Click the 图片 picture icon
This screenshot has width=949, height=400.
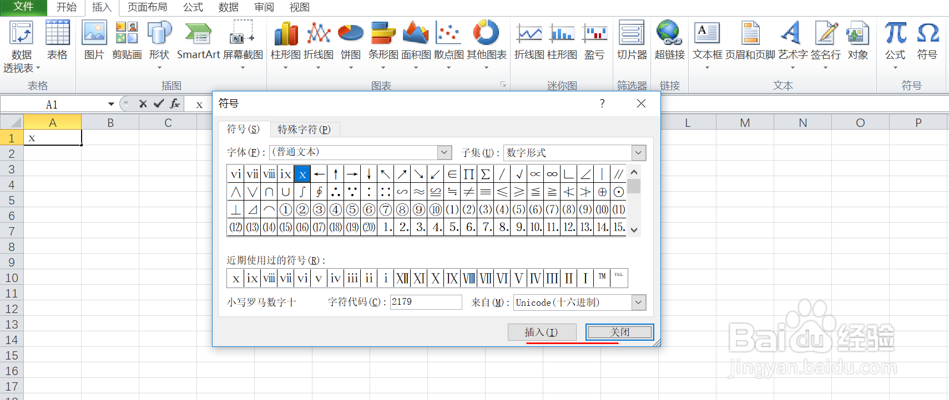pos(94,40)
